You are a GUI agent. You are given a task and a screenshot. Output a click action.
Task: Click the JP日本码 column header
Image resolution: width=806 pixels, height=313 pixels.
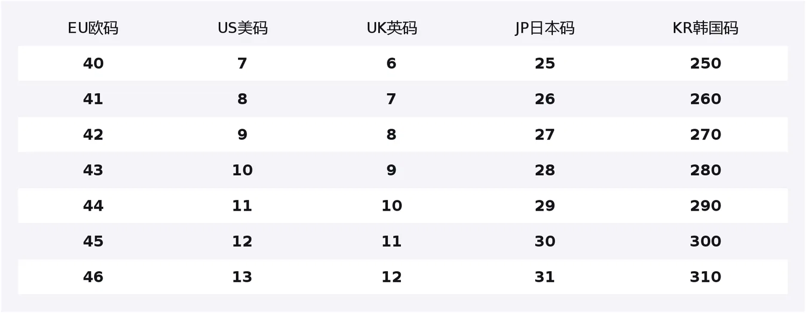click(544, 28)
